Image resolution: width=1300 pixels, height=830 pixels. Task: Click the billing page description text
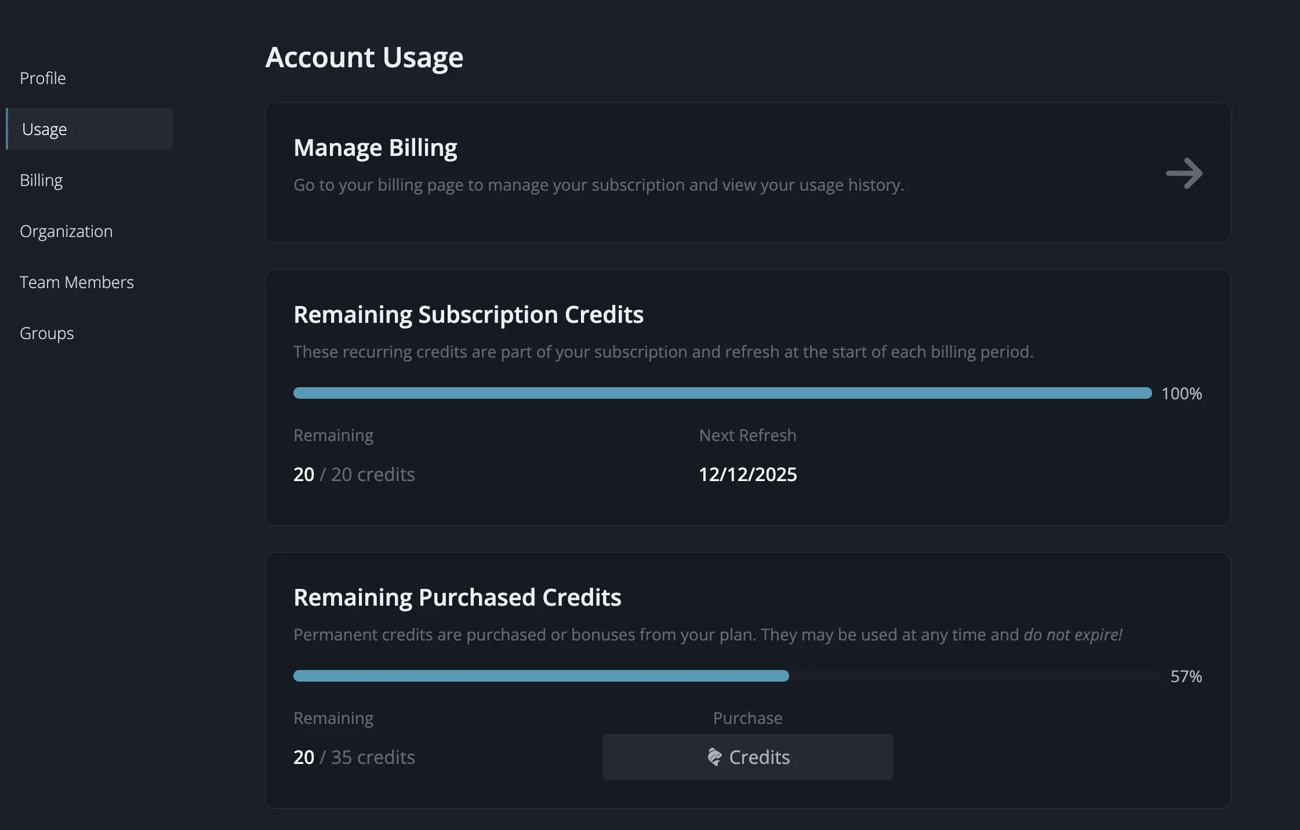[x=598, y=185]
